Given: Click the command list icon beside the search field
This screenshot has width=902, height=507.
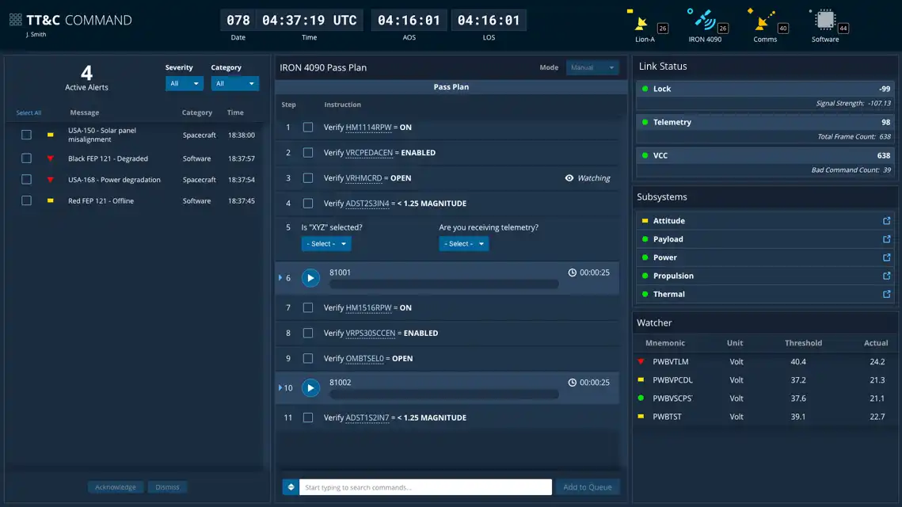Looking at the screenshot, I should click(291, 487).
